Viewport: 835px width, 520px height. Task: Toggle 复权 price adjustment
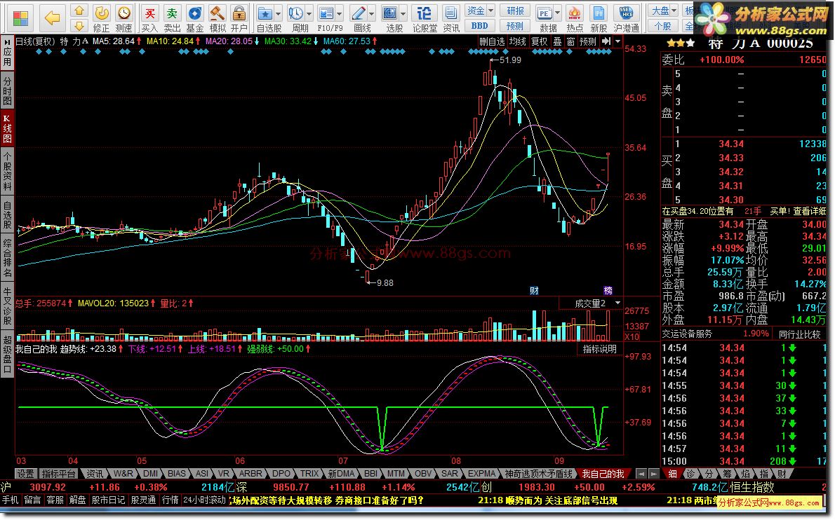point(540,41)
